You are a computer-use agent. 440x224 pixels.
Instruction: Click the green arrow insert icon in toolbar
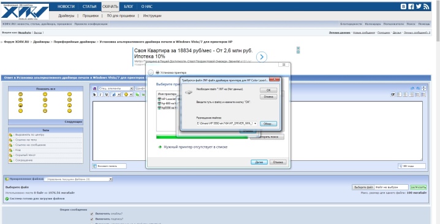point(137,95)
